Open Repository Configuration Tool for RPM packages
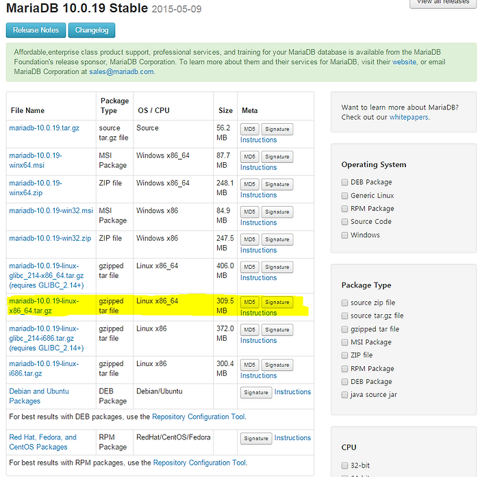This screenshot has width=493, height=477. tap(199, 463)
